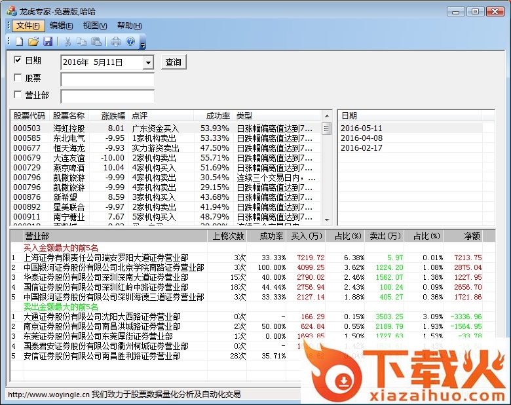Click the New document toolbar icon

point(19,41)
